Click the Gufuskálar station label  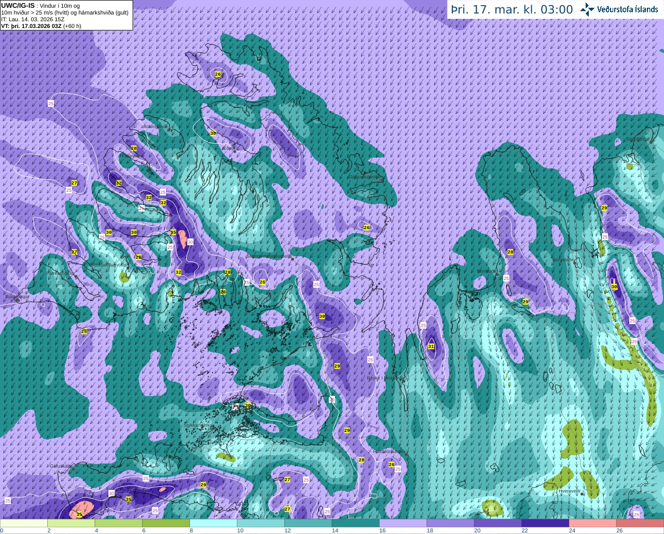coord(61,466)
